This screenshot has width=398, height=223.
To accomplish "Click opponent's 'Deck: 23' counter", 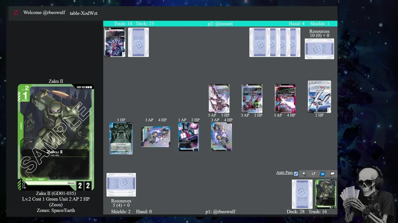I will pos(145,24).
